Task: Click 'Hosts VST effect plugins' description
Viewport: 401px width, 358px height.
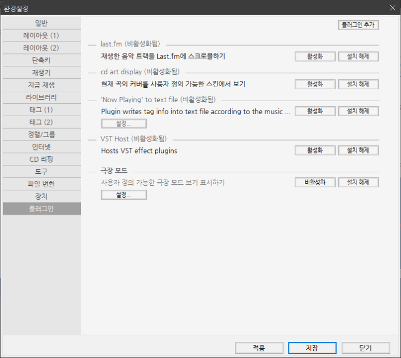Action: click(139, 151)
